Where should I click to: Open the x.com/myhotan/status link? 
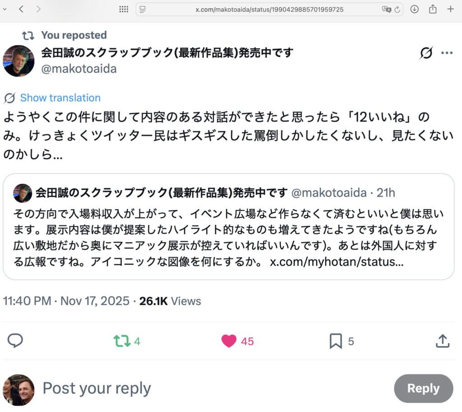click(336, 261)
